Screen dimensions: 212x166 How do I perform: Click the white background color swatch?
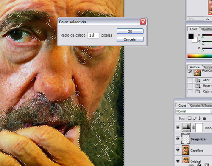point(195,40)
